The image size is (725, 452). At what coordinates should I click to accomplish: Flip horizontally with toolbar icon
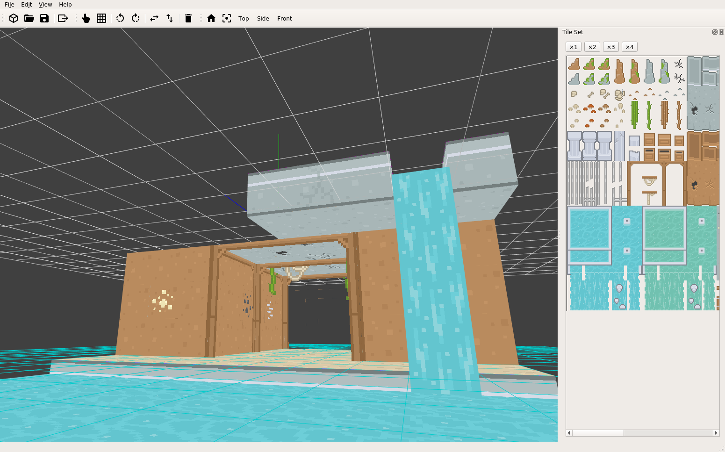(154, 18)
